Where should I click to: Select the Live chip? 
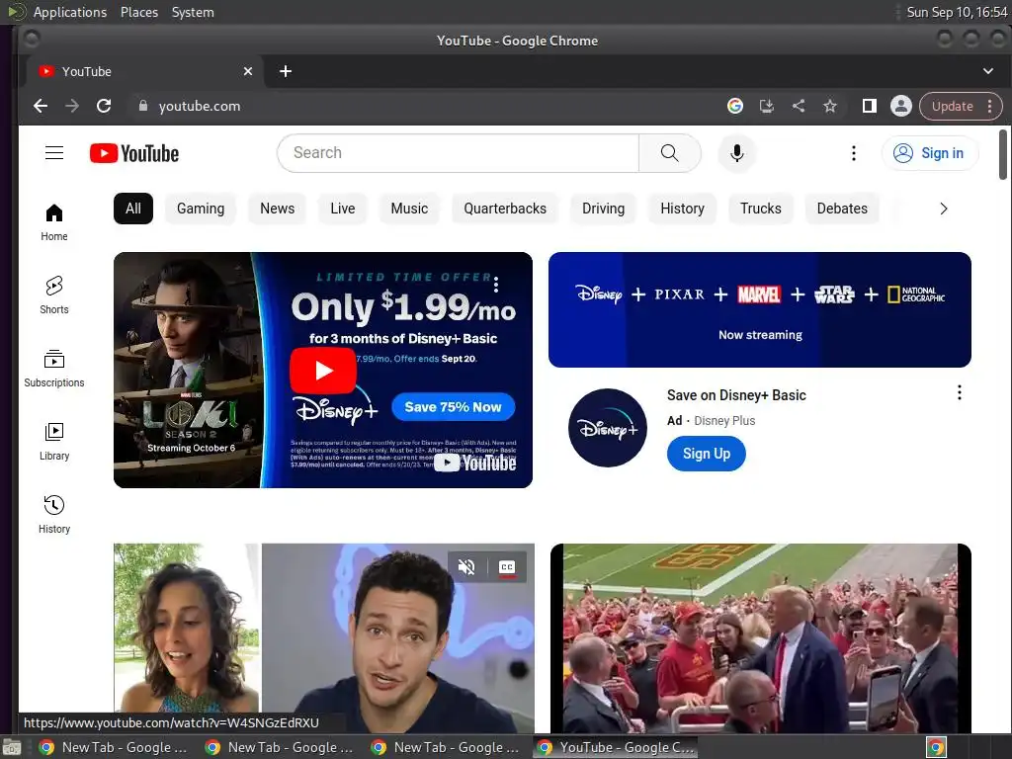[x=343, y=209]
